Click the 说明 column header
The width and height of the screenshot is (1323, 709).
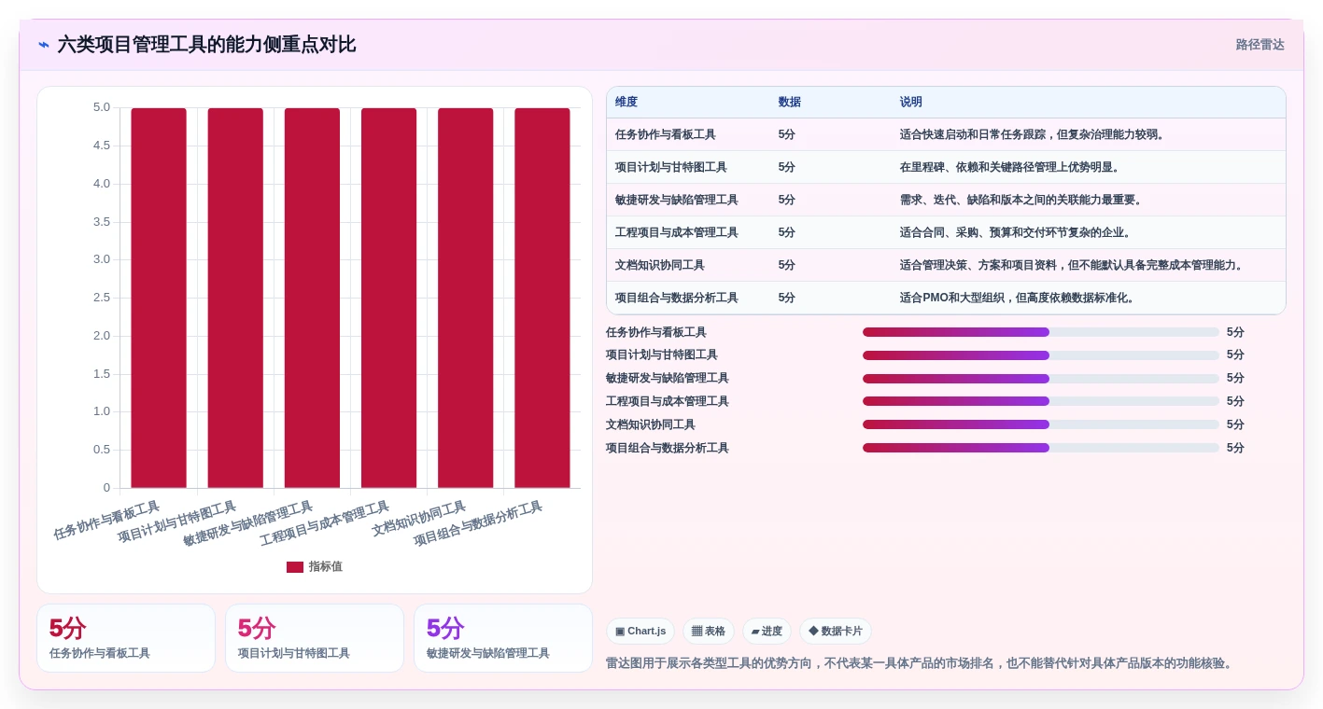[911, 103]
